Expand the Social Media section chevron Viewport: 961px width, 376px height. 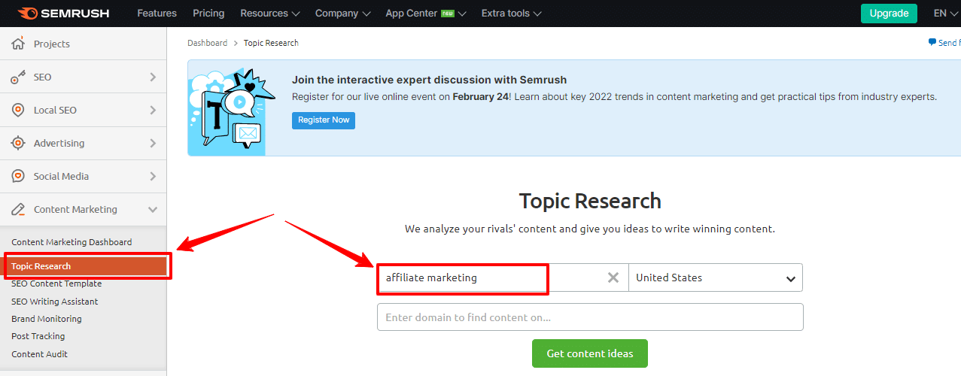coord(153,176)
